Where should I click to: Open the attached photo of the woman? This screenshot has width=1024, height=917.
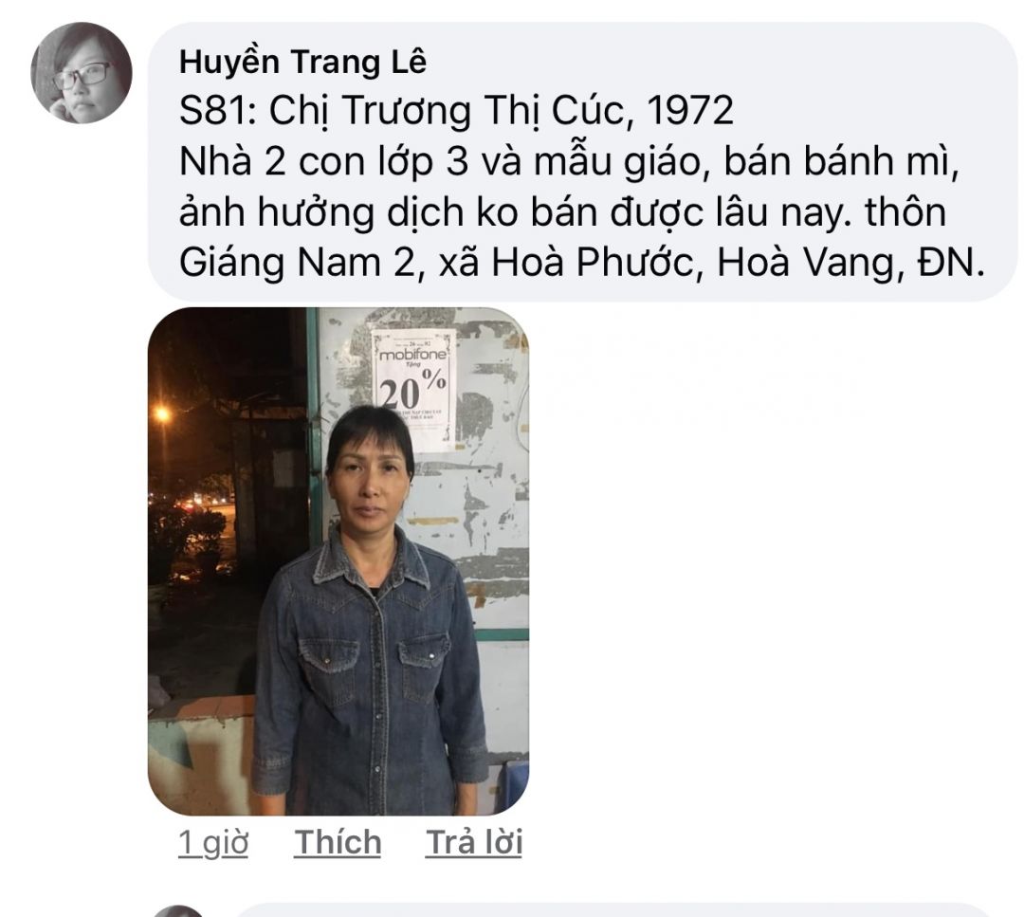(338, 561)
